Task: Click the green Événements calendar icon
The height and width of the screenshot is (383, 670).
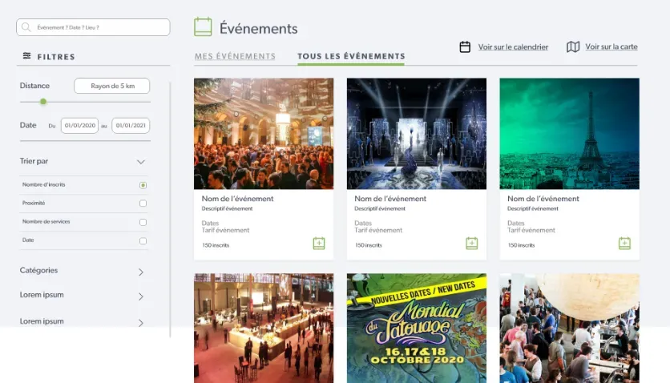Action: point(203,27)
